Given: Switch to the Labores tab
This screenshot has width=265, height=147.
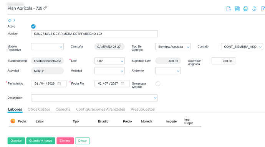Looking at the screenshot, I should click(x=15, y=109).
